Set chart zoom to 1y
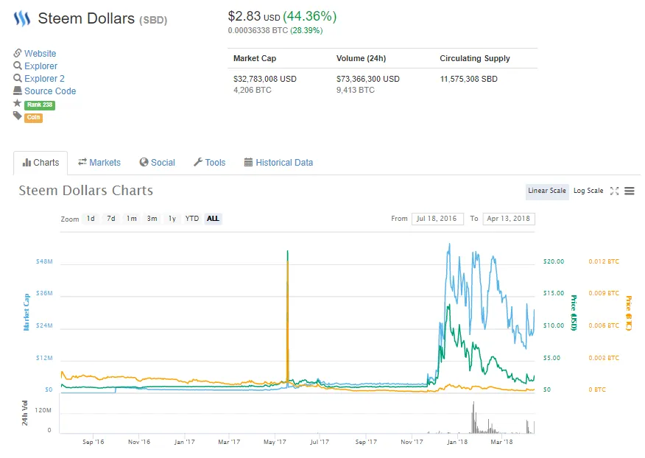 [x=172, y=219]
